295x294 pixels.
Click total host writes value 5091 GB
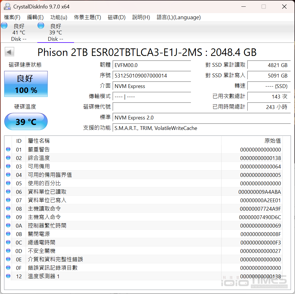(x=269, y=76)
